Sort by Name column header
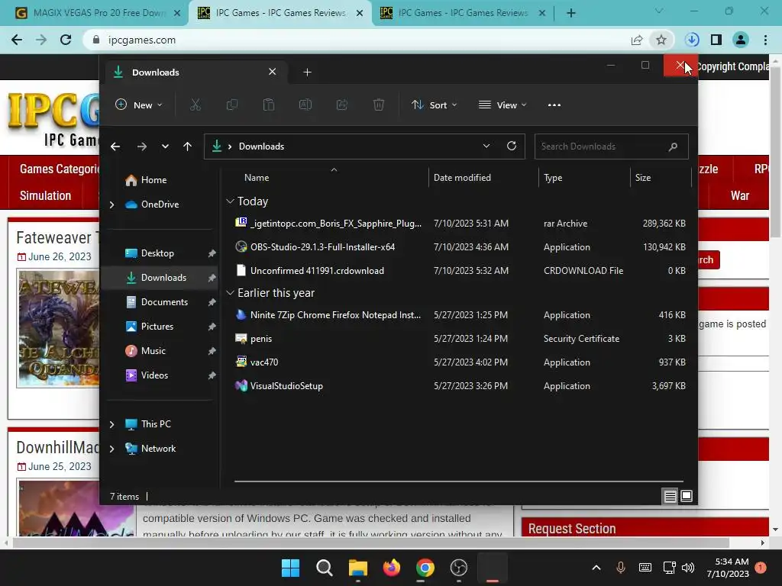 (257, 178)
